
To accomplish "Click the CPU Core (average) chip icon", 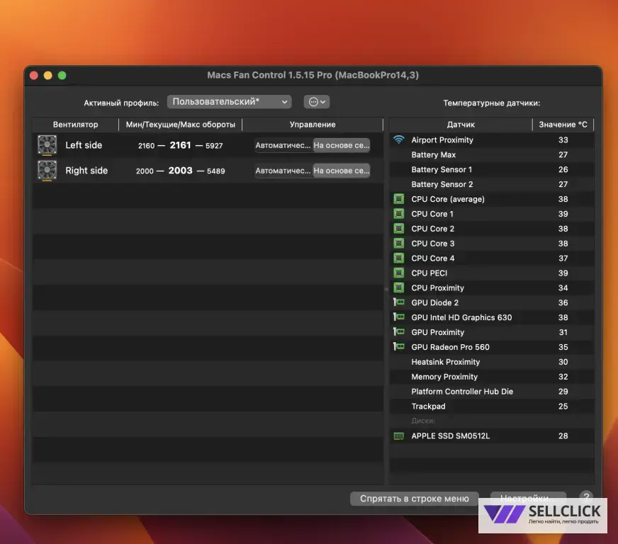I will tap(399, 199).
